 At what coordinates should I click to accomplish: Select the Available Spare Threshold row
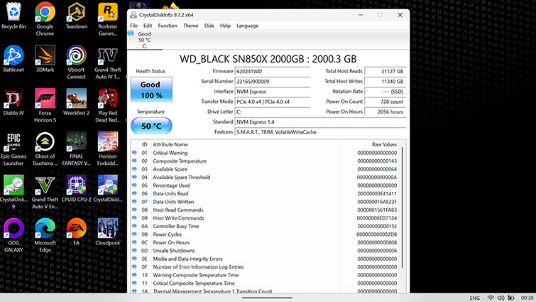266,177
